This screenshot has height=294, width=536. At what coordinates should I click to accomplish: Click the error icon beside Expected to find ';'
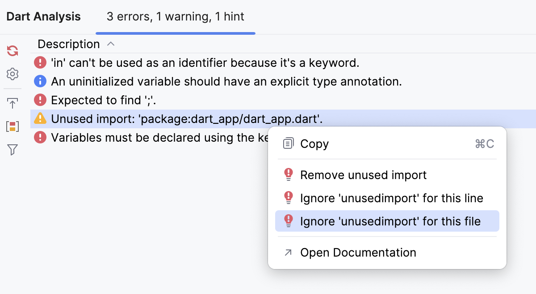(40, 100)
